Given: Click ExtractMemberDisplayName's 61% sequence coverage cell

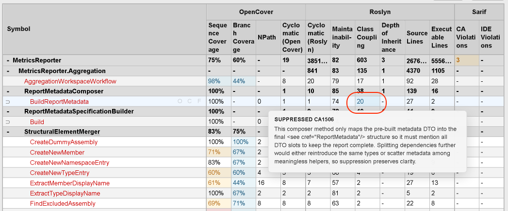Looking at the screenshot, I should point(218,183).
